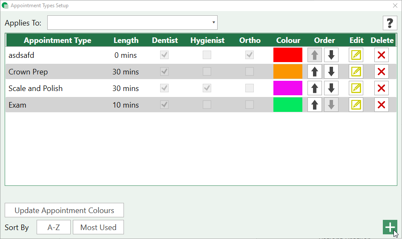
Task: Edit the Crown Prep appointment type
Action: (x=356, y=71)
